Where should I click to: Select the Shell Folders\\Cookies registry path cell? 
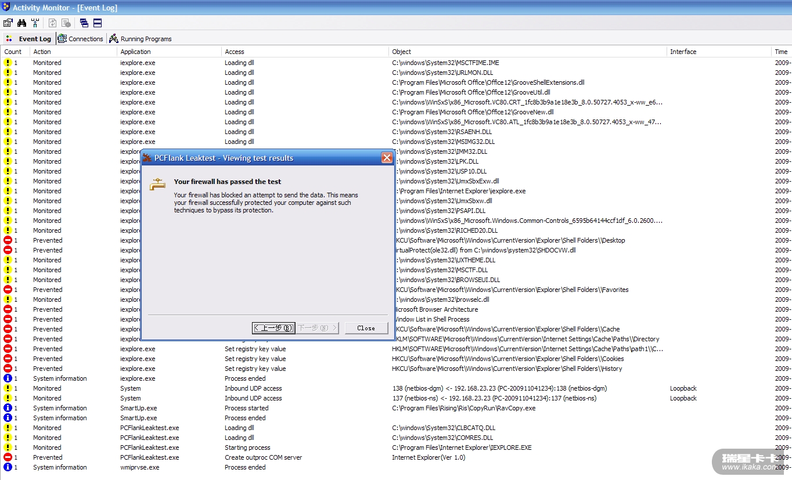pyautogui.click(x=508, y=359)
